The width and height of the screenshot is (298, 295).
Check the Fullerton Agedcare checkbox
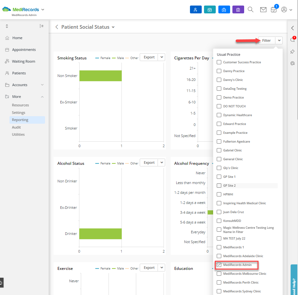219,142
